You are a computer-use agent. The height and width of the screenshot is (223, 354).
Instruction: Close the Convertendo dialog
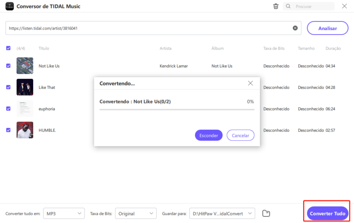250,83
